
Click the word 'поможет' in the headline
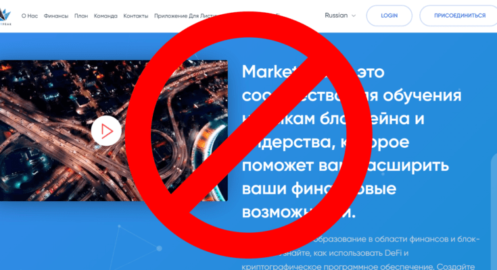[x=278, y=165]
